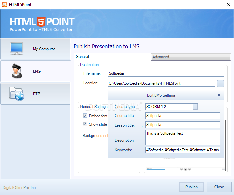The image size is (234, 195).
Task: Click the LMS graduate icon
Action: coord(17,71)
